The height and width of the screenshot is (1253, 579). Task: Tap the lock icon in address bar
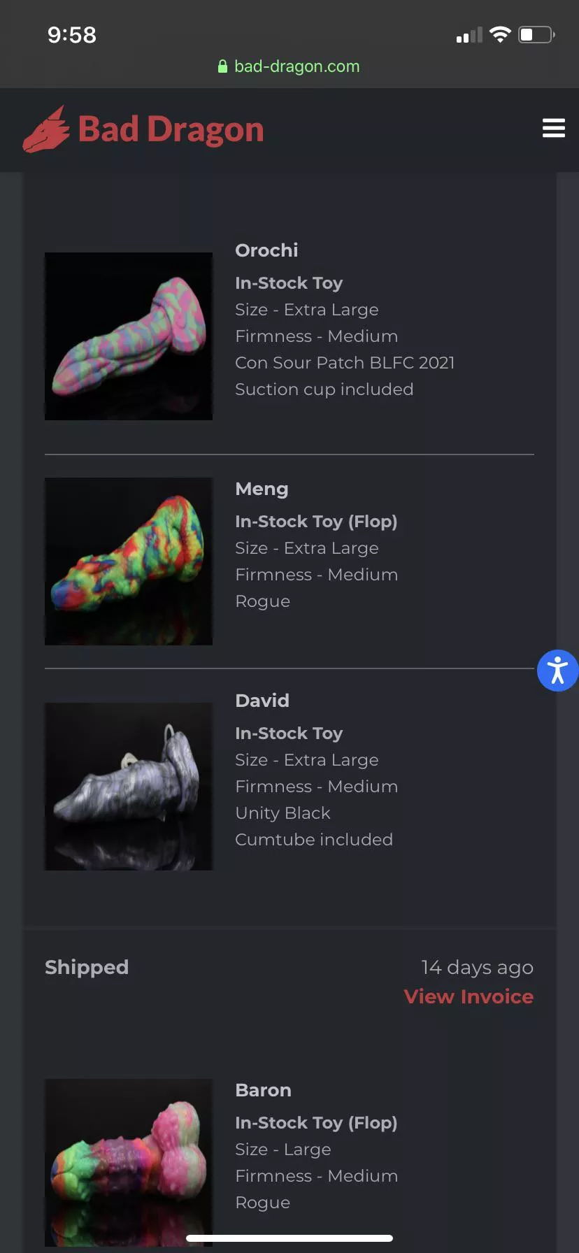coord(222,66)
